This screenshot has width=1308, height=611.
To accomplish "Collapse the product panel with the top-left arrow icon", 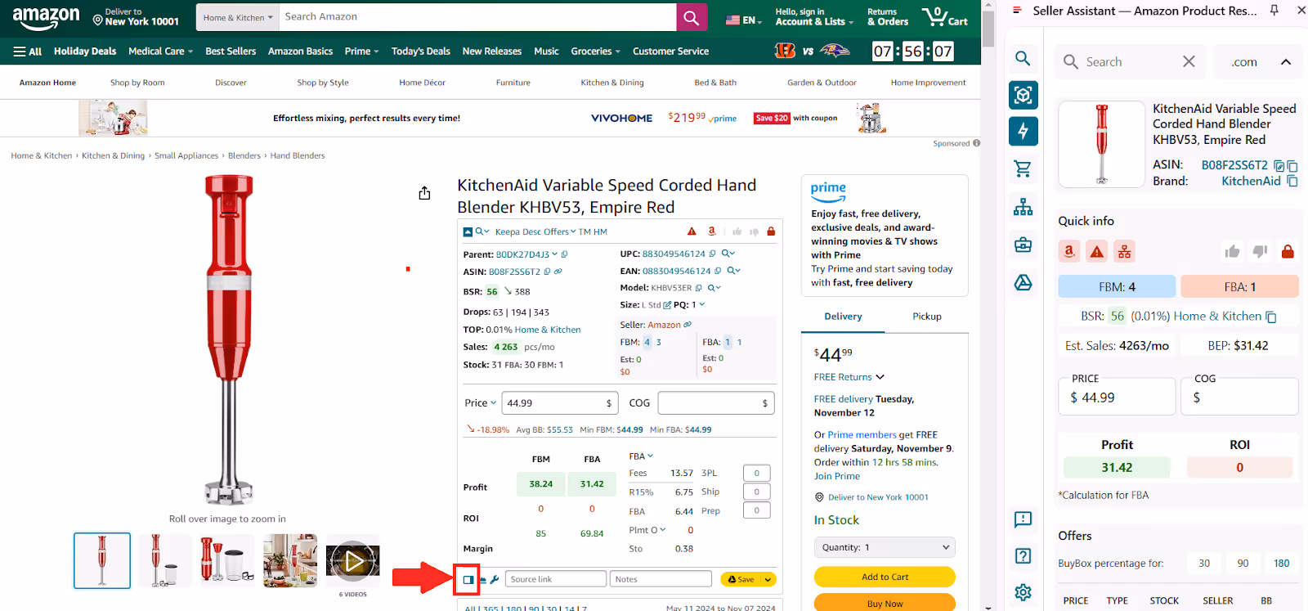I will coord(468,232).
